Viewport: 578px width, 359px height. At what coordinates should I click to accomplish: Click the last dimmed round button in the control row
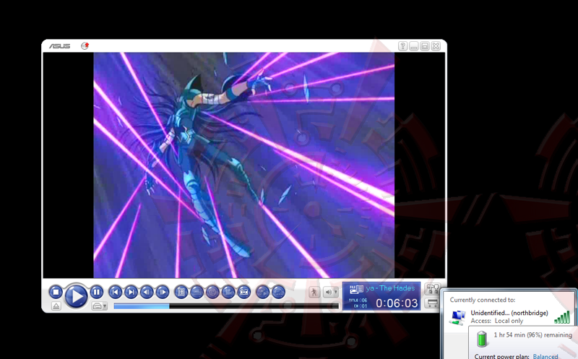[x=278, y=293]
